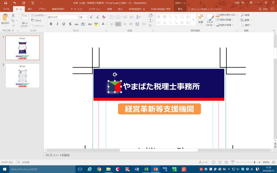This screenshot has width=277, height=173.
Task: Expand the shapes gallery more arrow
Action: pos(193,20)
